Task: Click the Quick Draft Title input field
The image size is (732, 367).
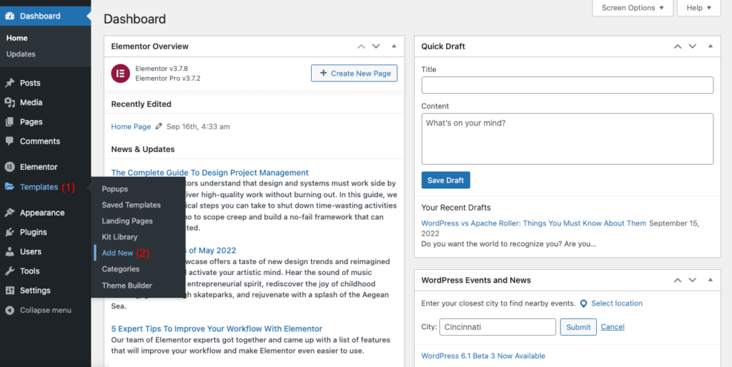Action: click(567, 86)
